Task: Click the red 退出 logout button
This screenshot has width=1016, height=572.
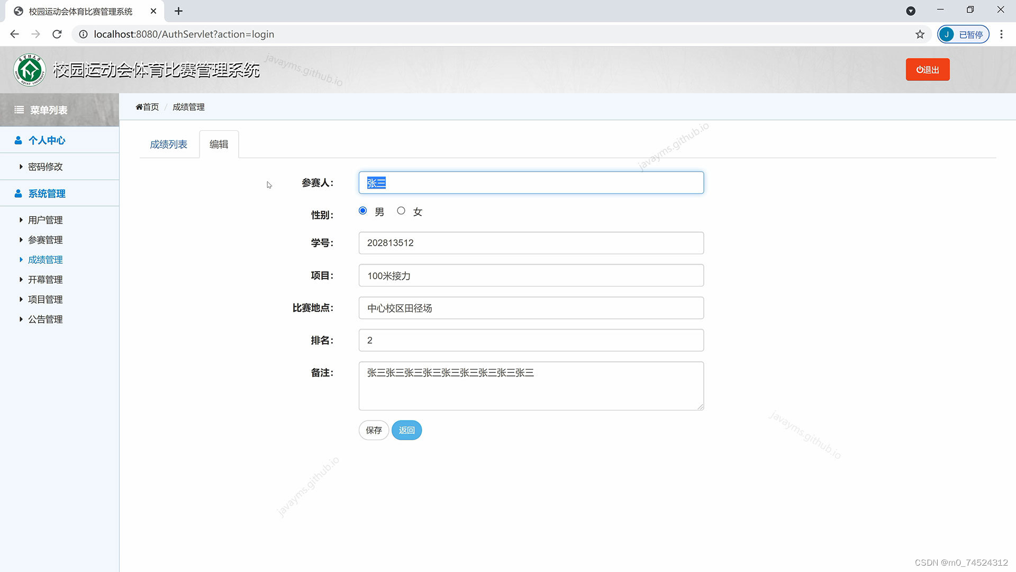Action: coord(927,70)
